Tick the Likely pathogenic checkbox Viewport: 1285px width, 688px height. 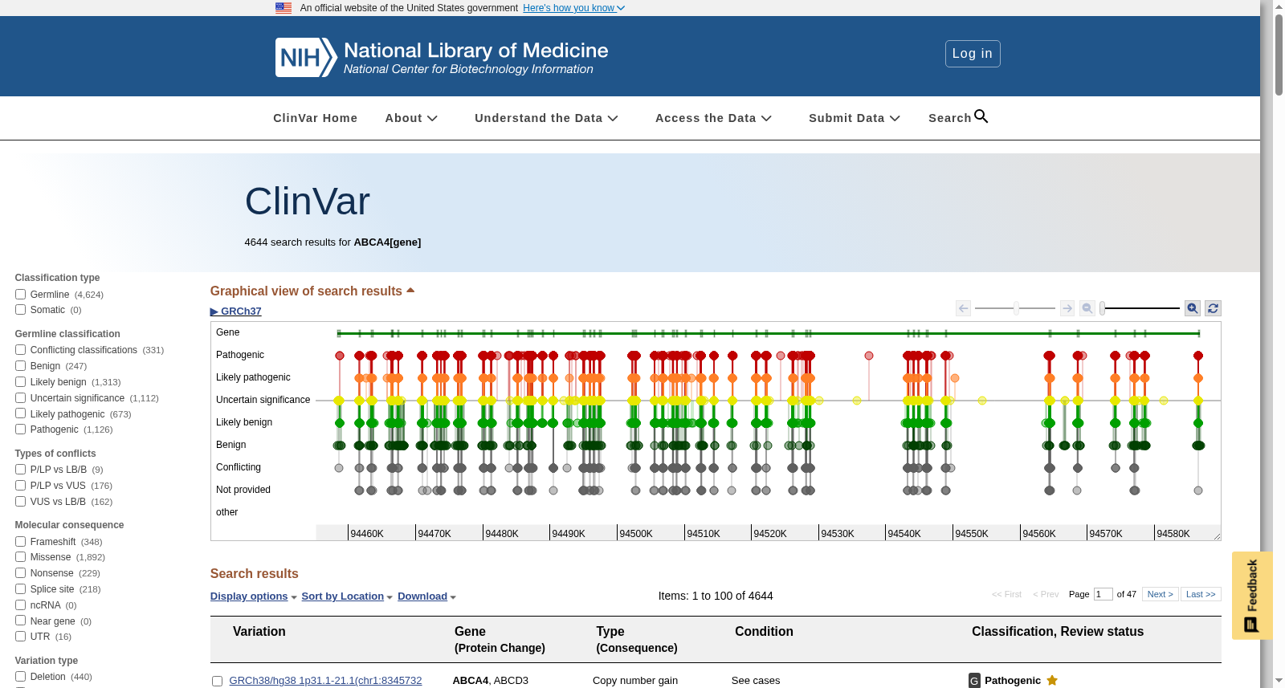(x=21, y=414)
